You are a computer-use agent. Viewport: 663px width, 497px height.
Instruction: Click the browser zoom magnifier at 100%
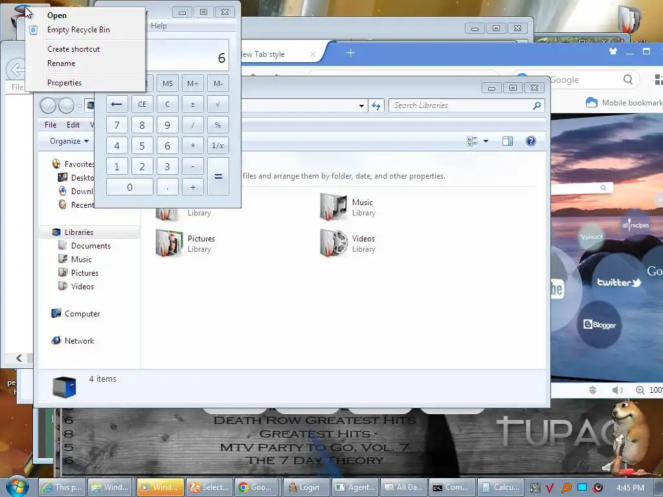(640, 390)
